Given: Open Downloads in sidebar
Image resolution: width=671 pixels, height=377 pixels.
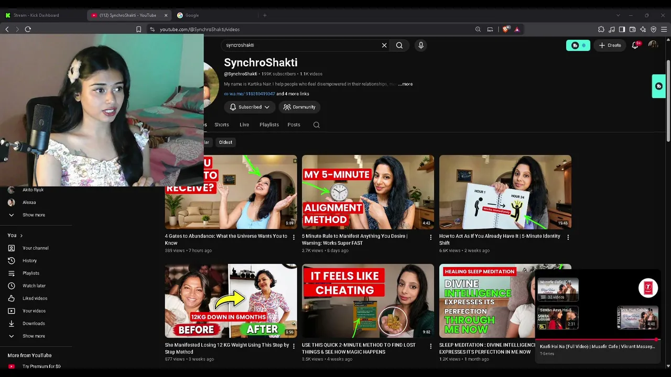Looking at the screenshot, I should pos(34,324).
